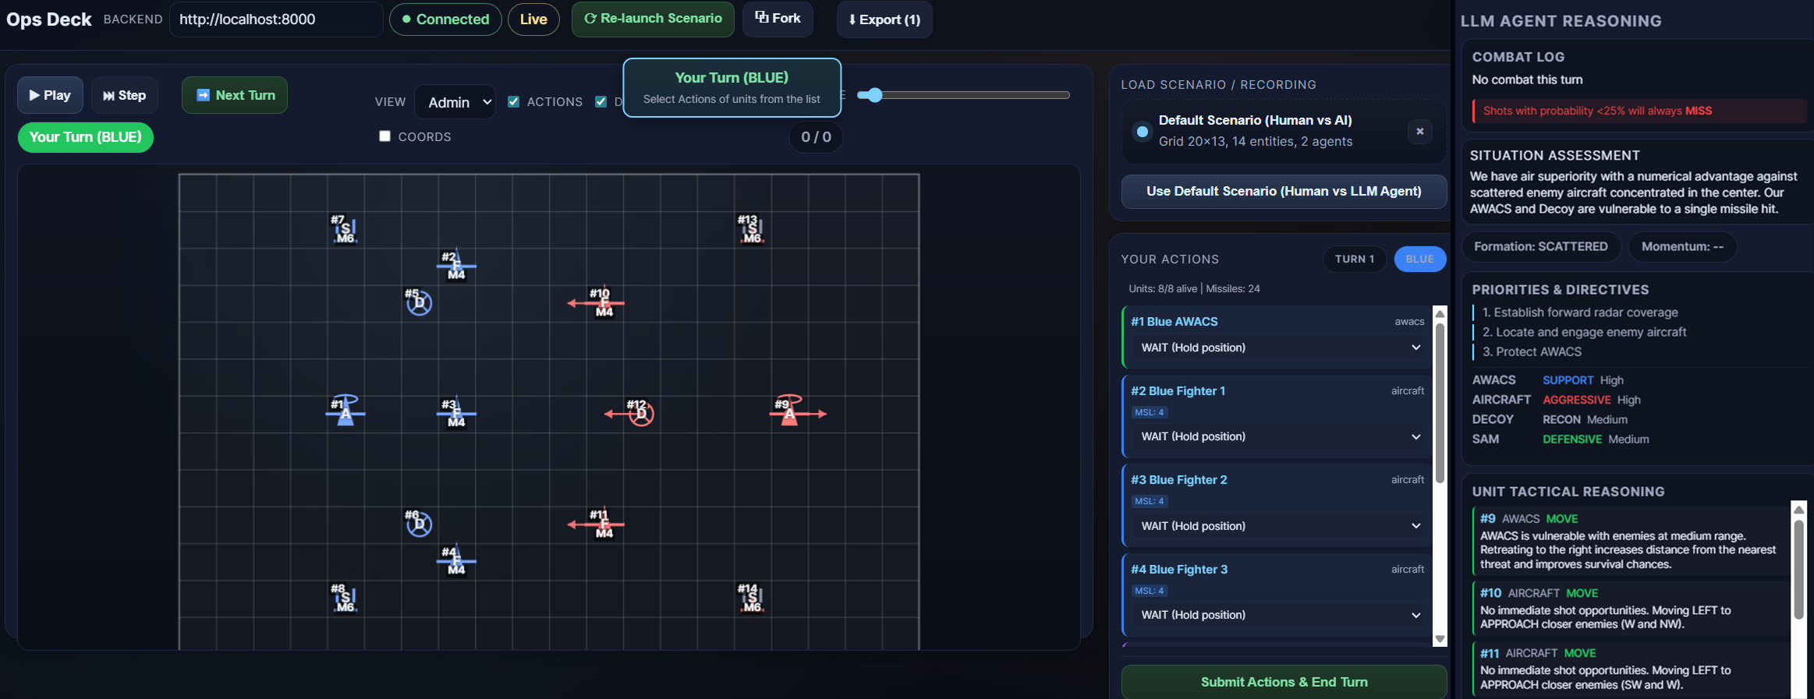The width and height of the screenshot is (1814, 699).
Task: Click Use Default Scenario (Human vs LLM Agent)
Action: click(1284, 191)
